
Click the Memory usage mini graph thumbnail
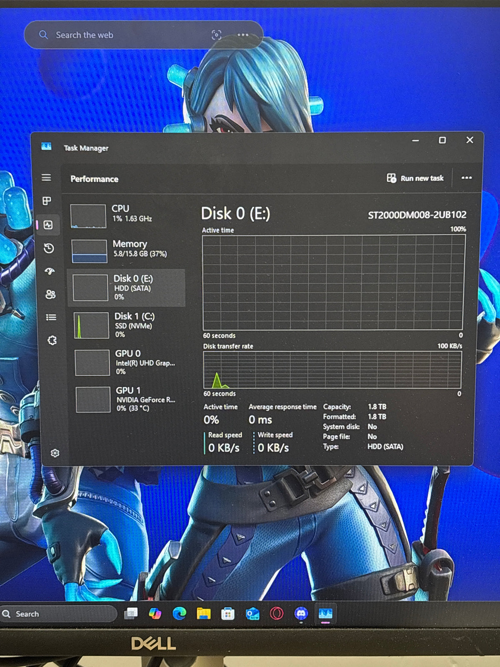(x=89, y=251)
